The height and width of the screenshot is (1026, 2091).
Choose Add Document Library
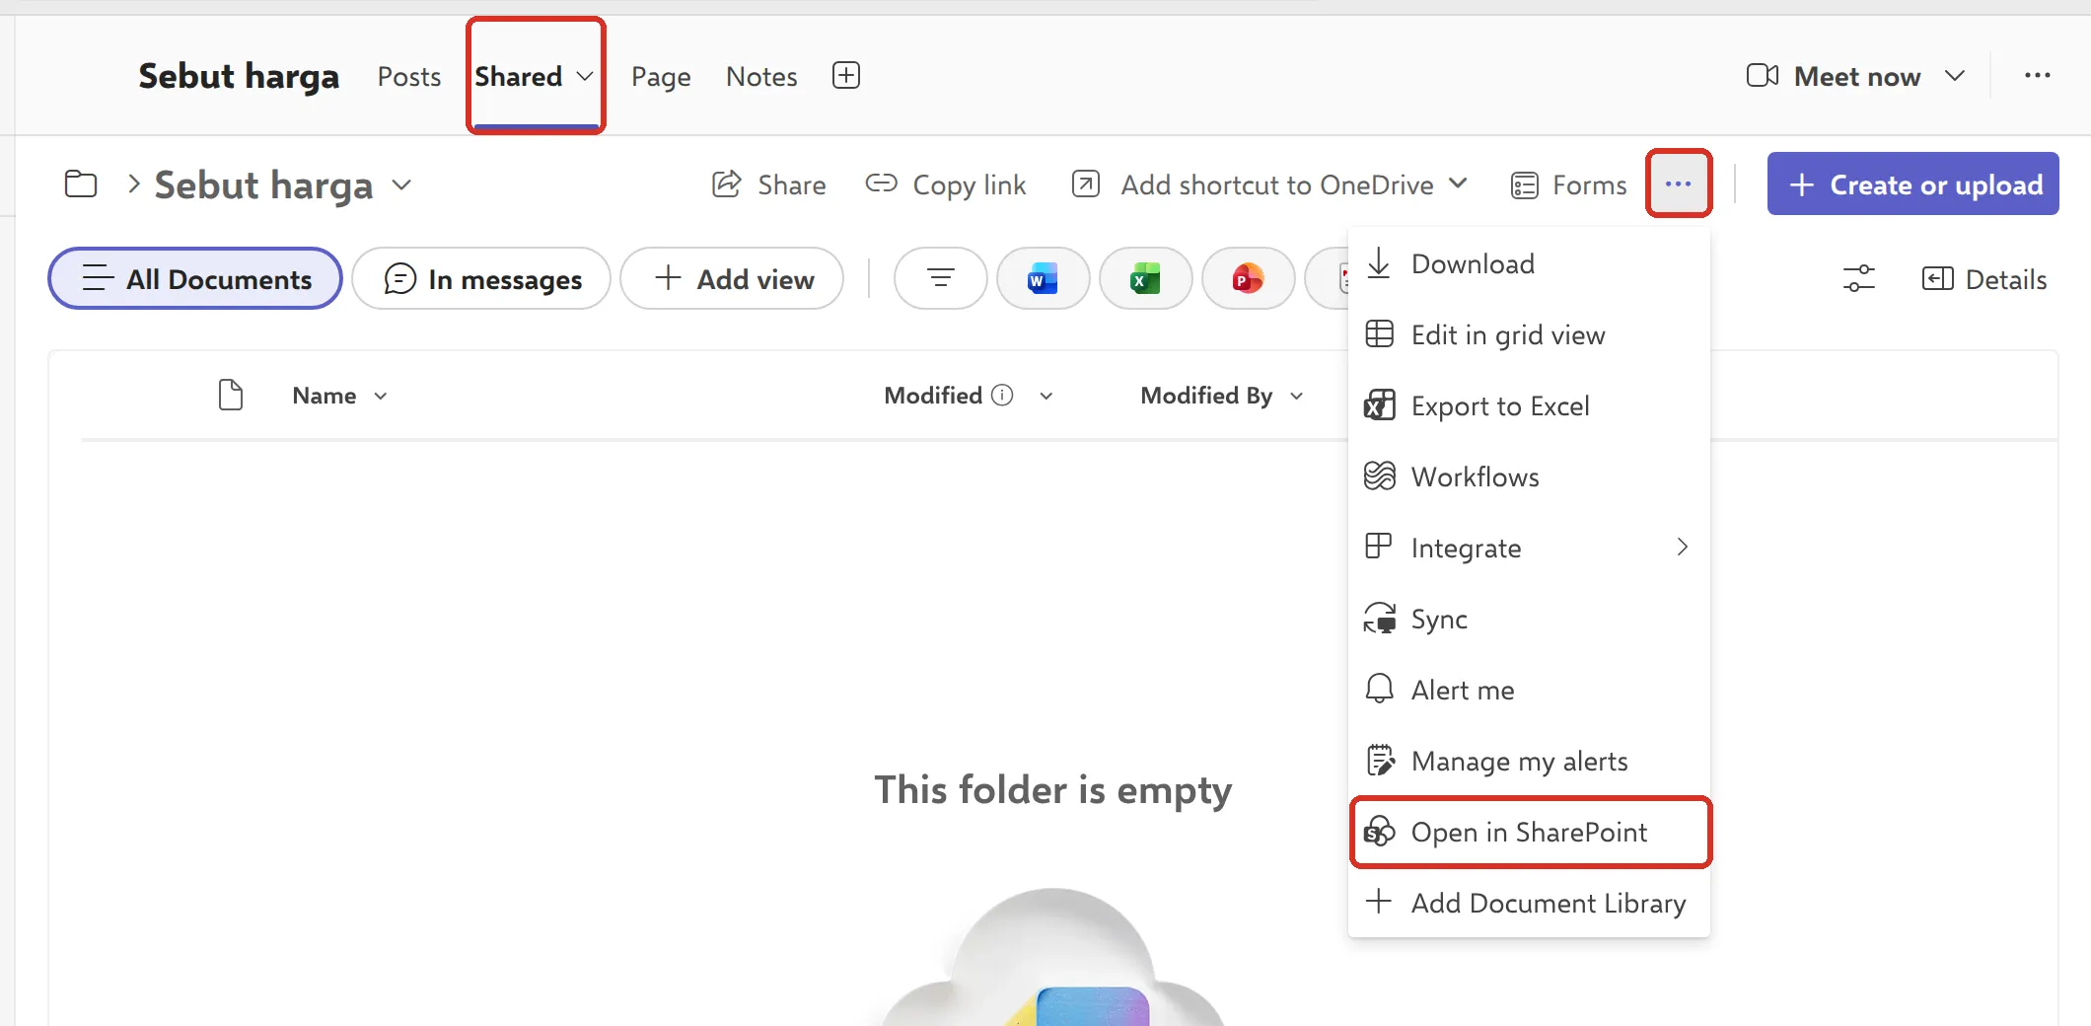click(x=1529, y=903)
